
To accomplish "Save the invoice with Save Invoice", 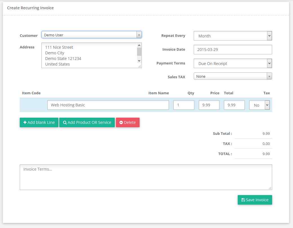I will coord(255,200).
